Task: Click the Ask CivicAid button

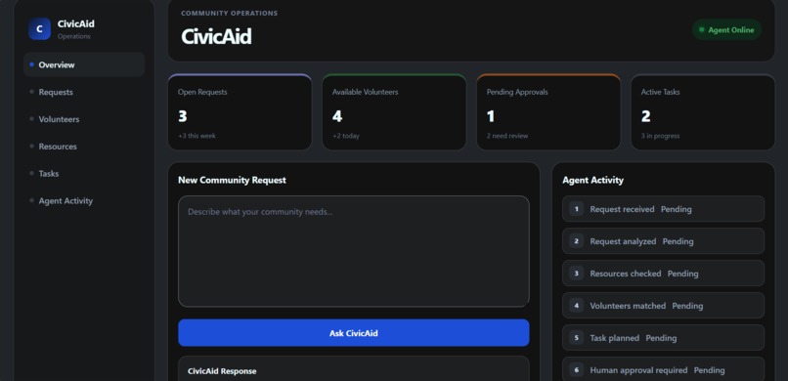Action: pyautogui.click(x=353, y=333)
